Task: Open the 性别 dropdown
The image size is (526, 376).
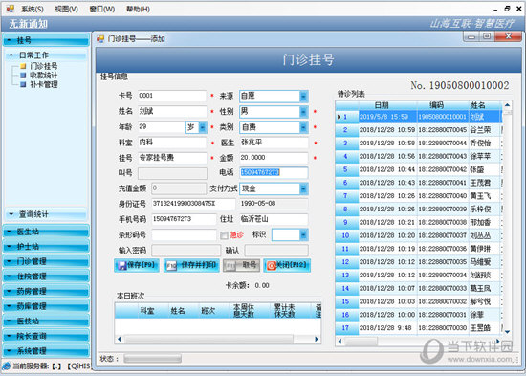Action: click(x=303, y=112)
